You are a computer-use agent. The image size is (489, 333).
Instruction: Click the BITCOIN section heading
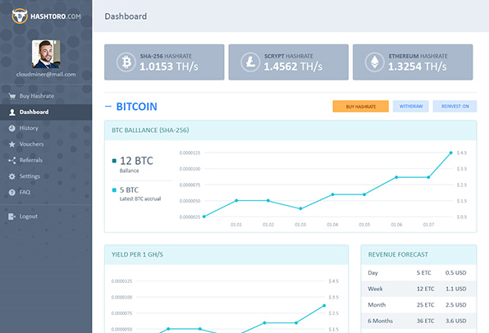tap(136, 107)
